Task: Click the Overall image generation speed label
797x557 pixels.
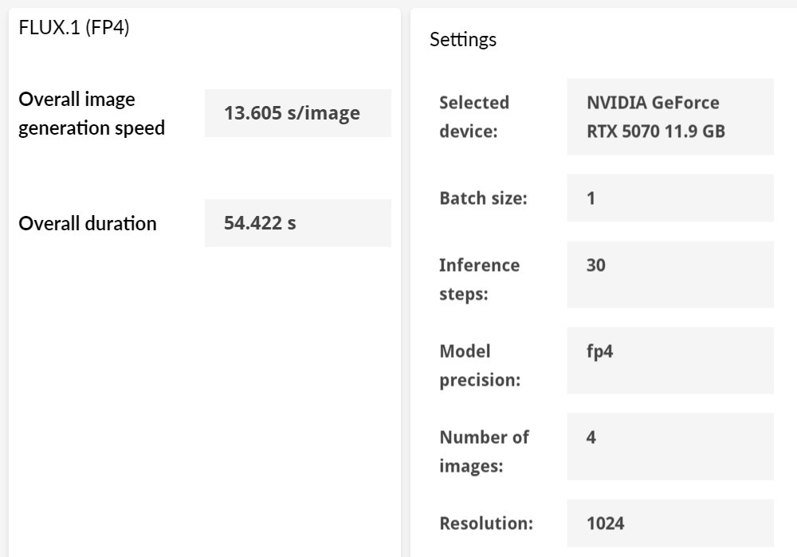Action: pyautogui.click(x=92, y=113)
